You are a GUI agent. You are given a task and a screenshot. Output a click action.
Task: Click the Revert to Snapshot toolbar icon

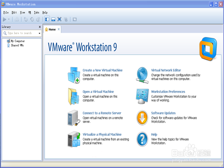[x=32, y=19]
